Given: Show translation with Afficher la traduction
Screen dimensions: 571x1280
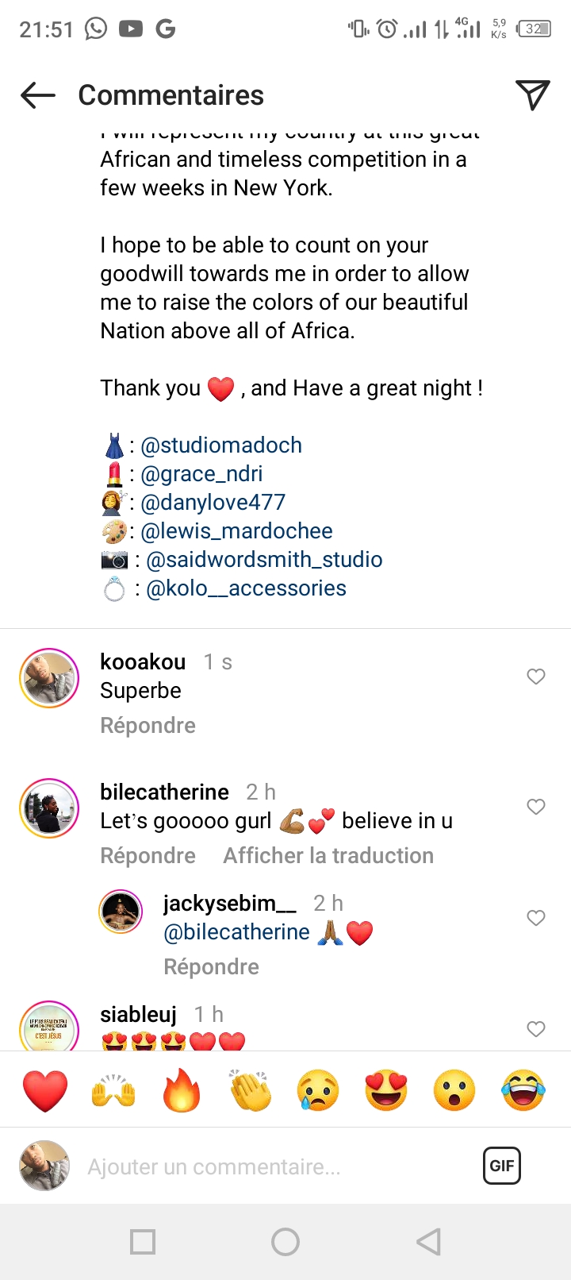Looking at the screenshot, I should point(328,856).
